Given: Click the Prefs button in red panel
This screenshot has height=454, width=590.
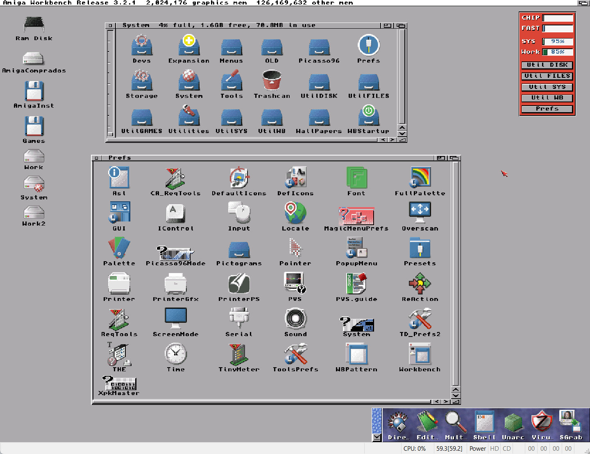Looking at the screenshot, I should coord(547,109).
